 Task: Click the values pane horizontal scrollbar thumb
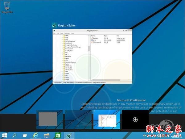click(106, 80)
